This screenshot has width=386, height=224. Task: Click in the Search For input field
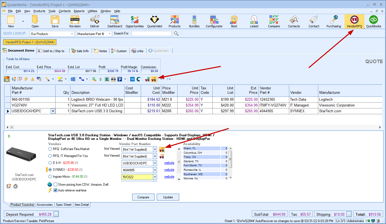[x=152, y=34]
